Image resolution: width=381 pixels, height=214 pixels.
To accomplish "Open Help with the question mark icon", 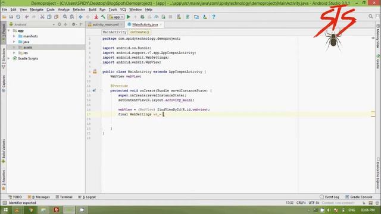I will (x=214, y=17).
